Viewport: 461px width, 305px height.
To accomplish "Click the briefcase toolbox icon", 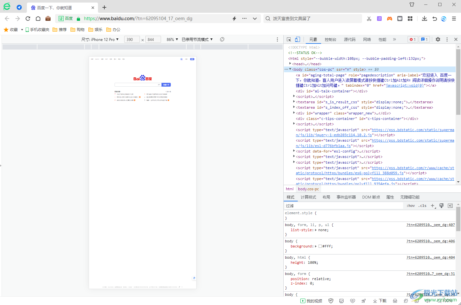I will click(x=48, y=19).
